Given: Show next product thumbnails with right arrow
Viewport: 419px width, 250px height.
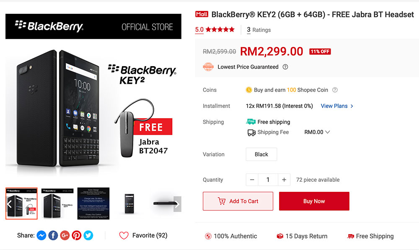Looking at the screenshot, I should pyautogui.click(x=177, y=204).
